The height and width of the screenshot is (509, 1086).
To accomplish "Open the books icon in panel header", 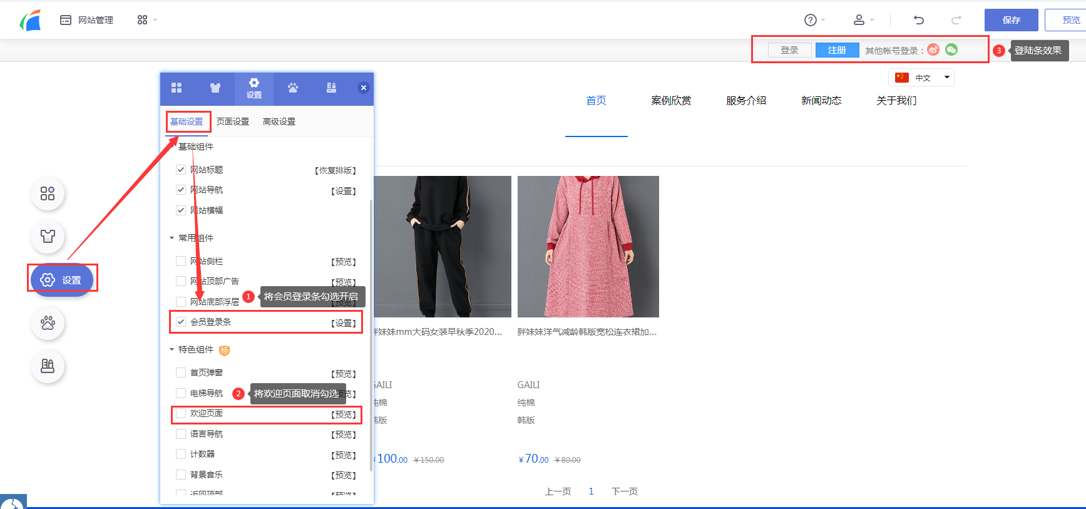I will point(332,88).
